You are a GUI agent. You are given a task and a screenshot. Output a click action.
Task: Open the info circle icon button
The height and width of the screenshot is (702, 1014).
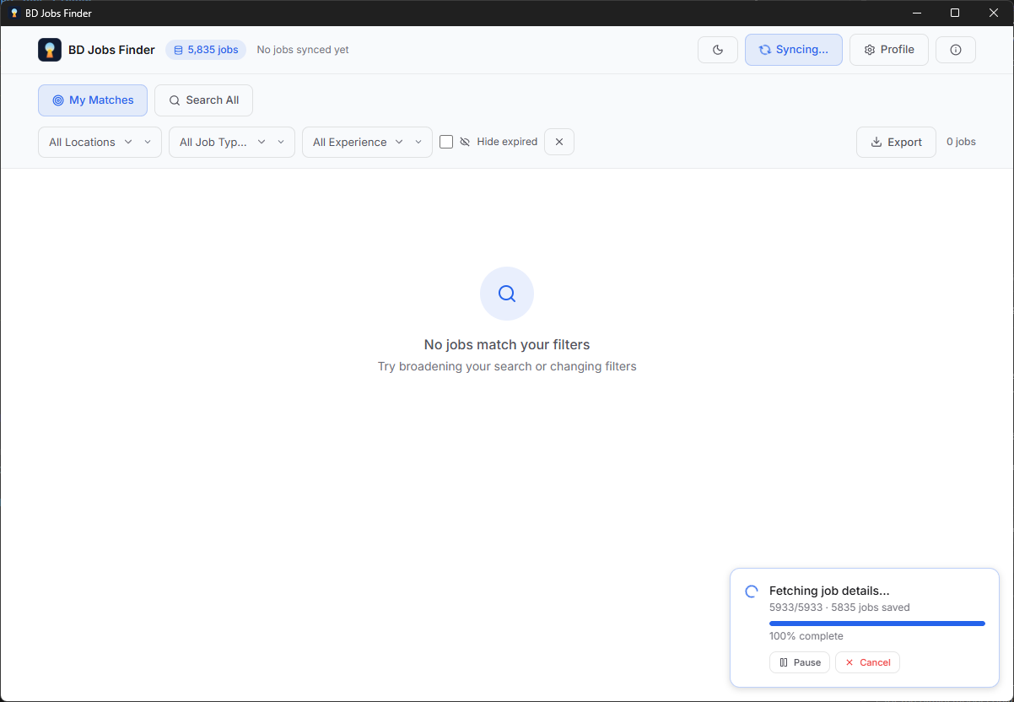(x=956, y=50)
